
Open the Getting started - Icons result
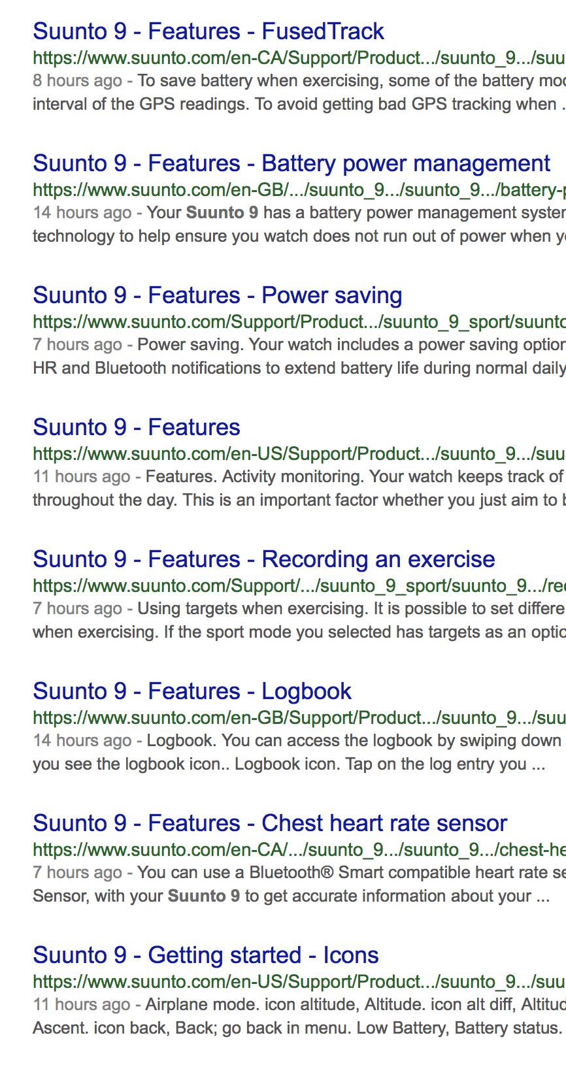pos(205,955)
